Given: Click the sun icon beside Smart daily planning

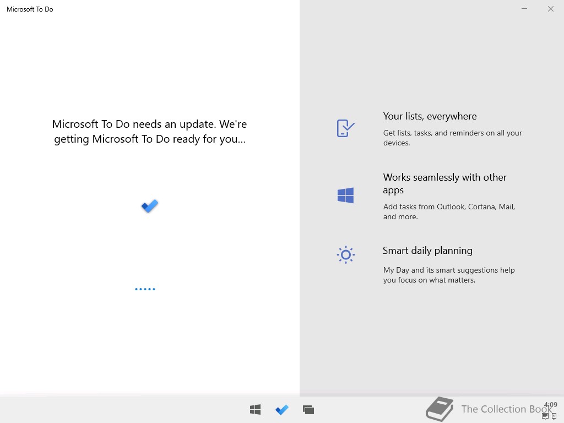Looking at the screenshot, I should point(346,254).
